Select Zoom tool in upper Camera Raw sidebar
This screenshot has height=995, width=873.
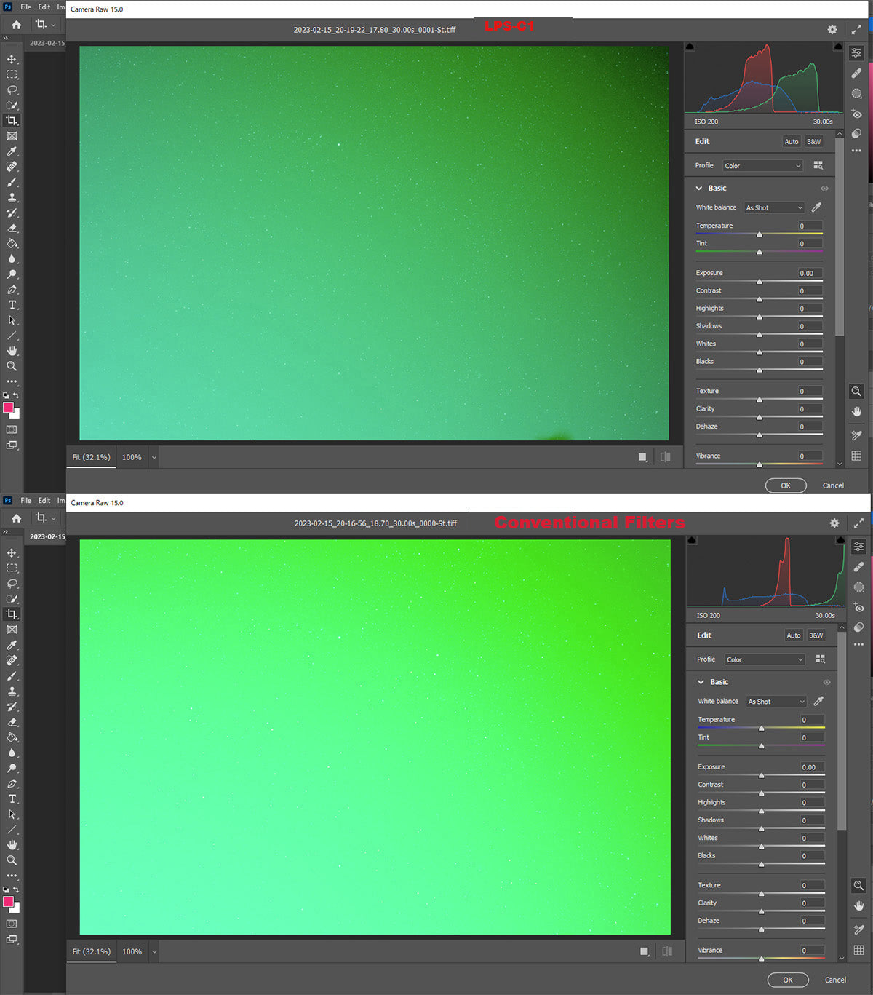coord(856,392)
